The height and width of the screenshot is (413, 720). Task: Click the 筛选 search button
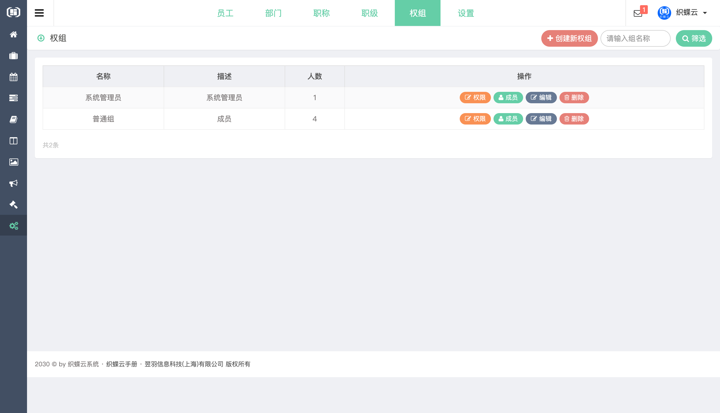694,38
